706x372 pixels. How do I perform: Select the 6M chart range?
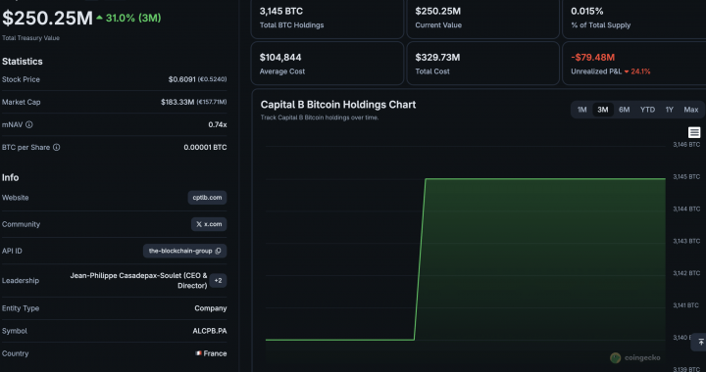click(x=624, y=110)
